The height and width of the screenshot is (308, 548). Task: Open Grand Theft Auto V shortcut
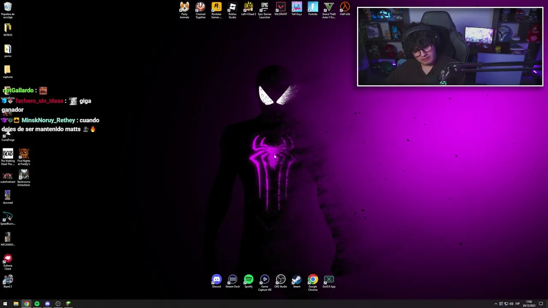tap(329, 10)
